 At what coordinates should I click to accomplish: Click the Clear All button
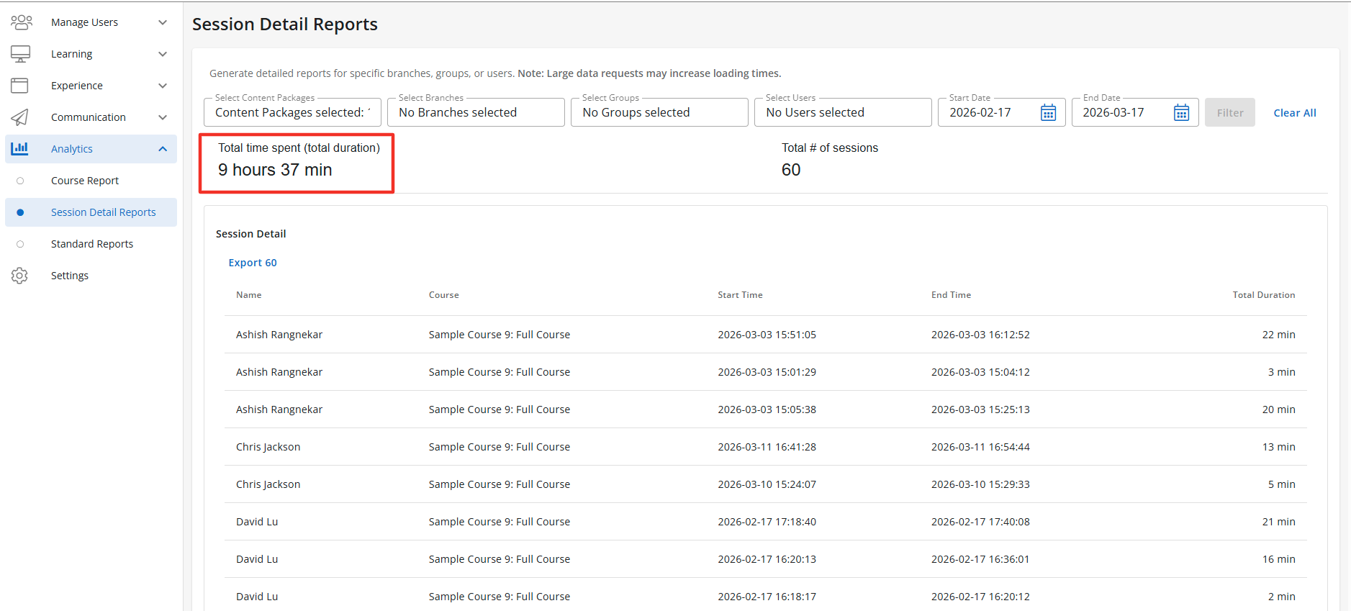(x=1294, y=113)
